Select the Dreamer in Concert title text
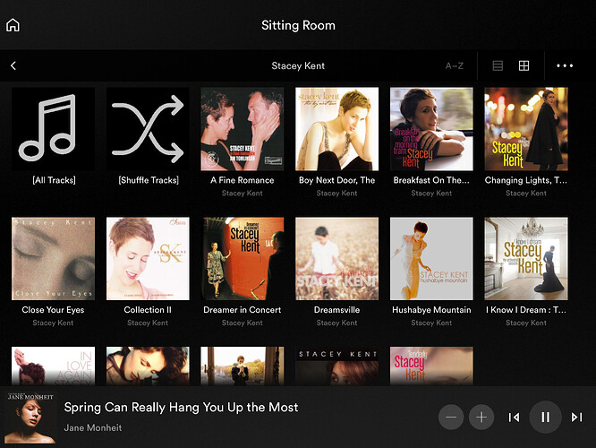Screen dimensions: 596x448 pos(243,310)
